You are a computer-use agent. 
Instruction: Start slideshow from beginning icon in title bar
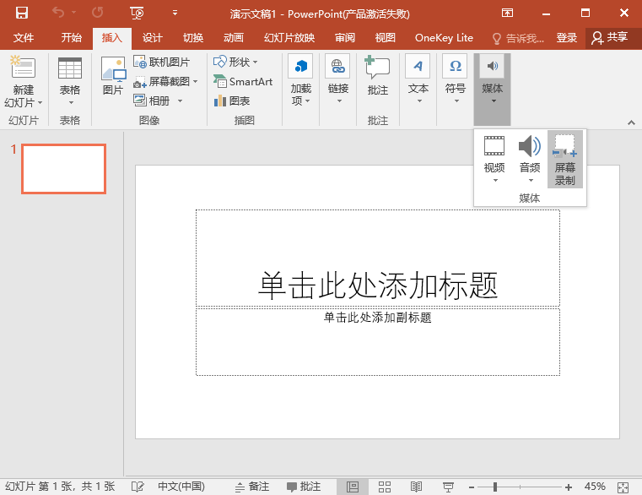click(x=137, y=14)
